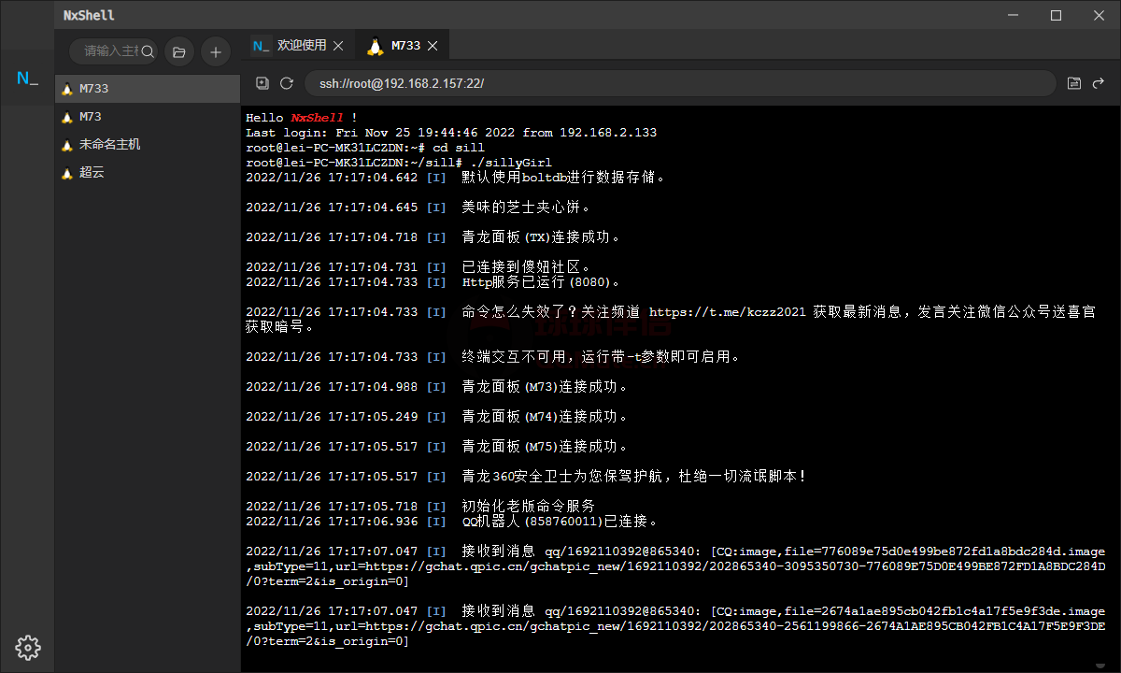This screenshot has width=1121, height=673.
Task: Close the 欢迎使用 tab
Action: coord(338,46)
